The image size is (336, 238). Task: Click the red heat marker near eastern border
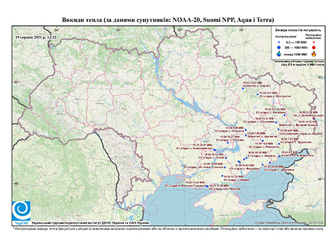click(x=313, y=118)
